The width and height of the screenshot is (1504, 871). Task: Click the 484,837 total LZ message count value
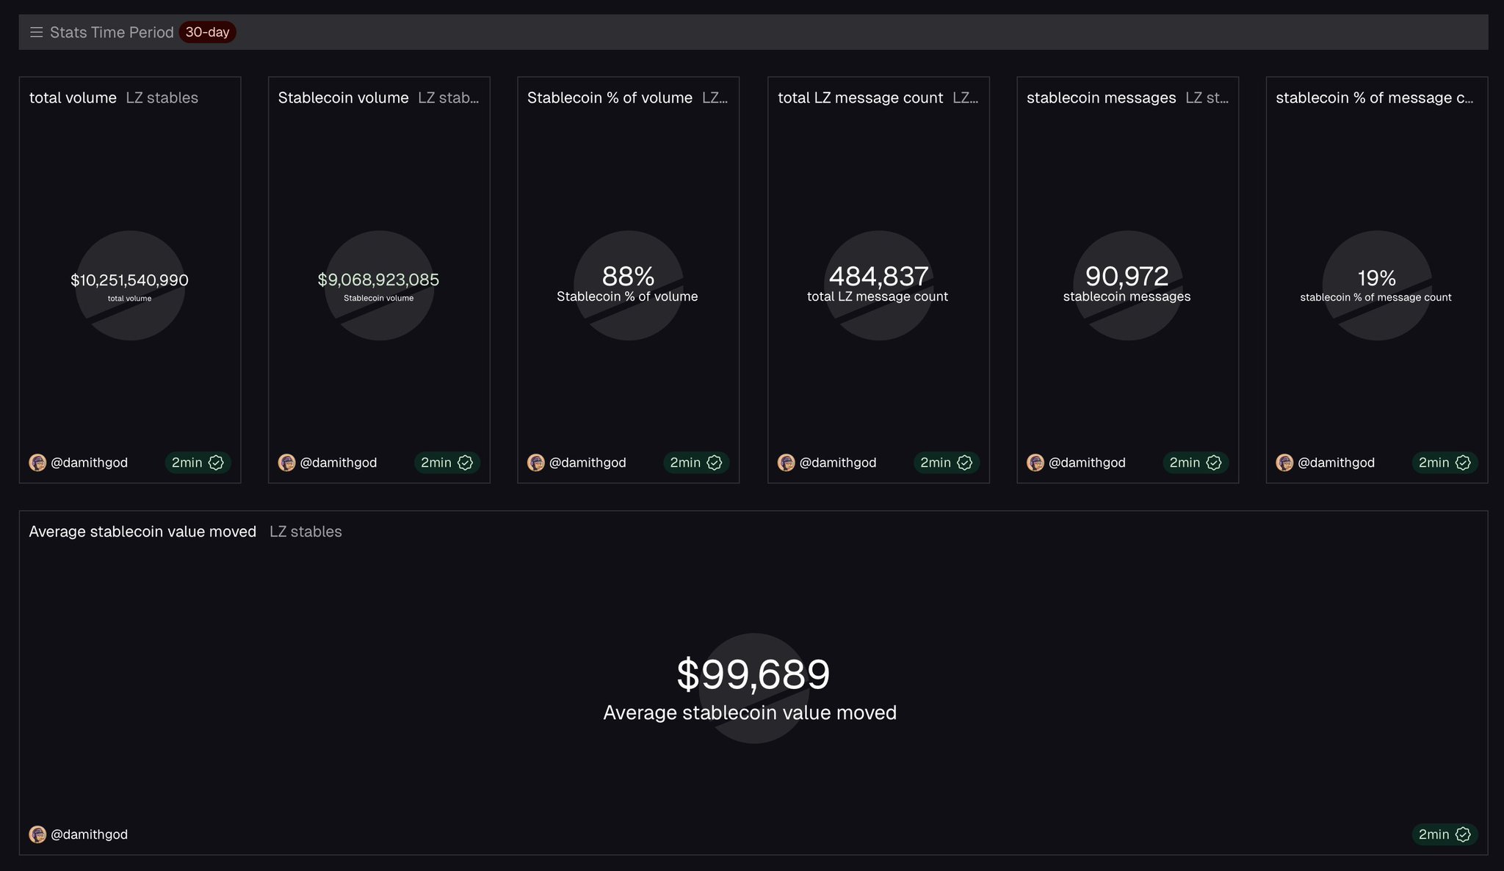tap(878, 277)
